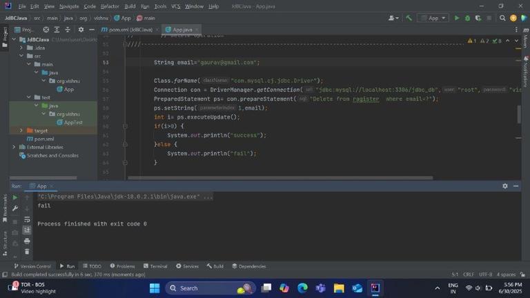The height and width of the screenshot is (298, 530).
Task: Click Windows Start button
Action: tap(155, 288)
